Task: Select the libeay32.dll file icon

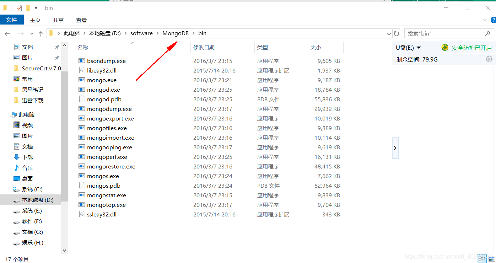Action: [x=82, y=70]
